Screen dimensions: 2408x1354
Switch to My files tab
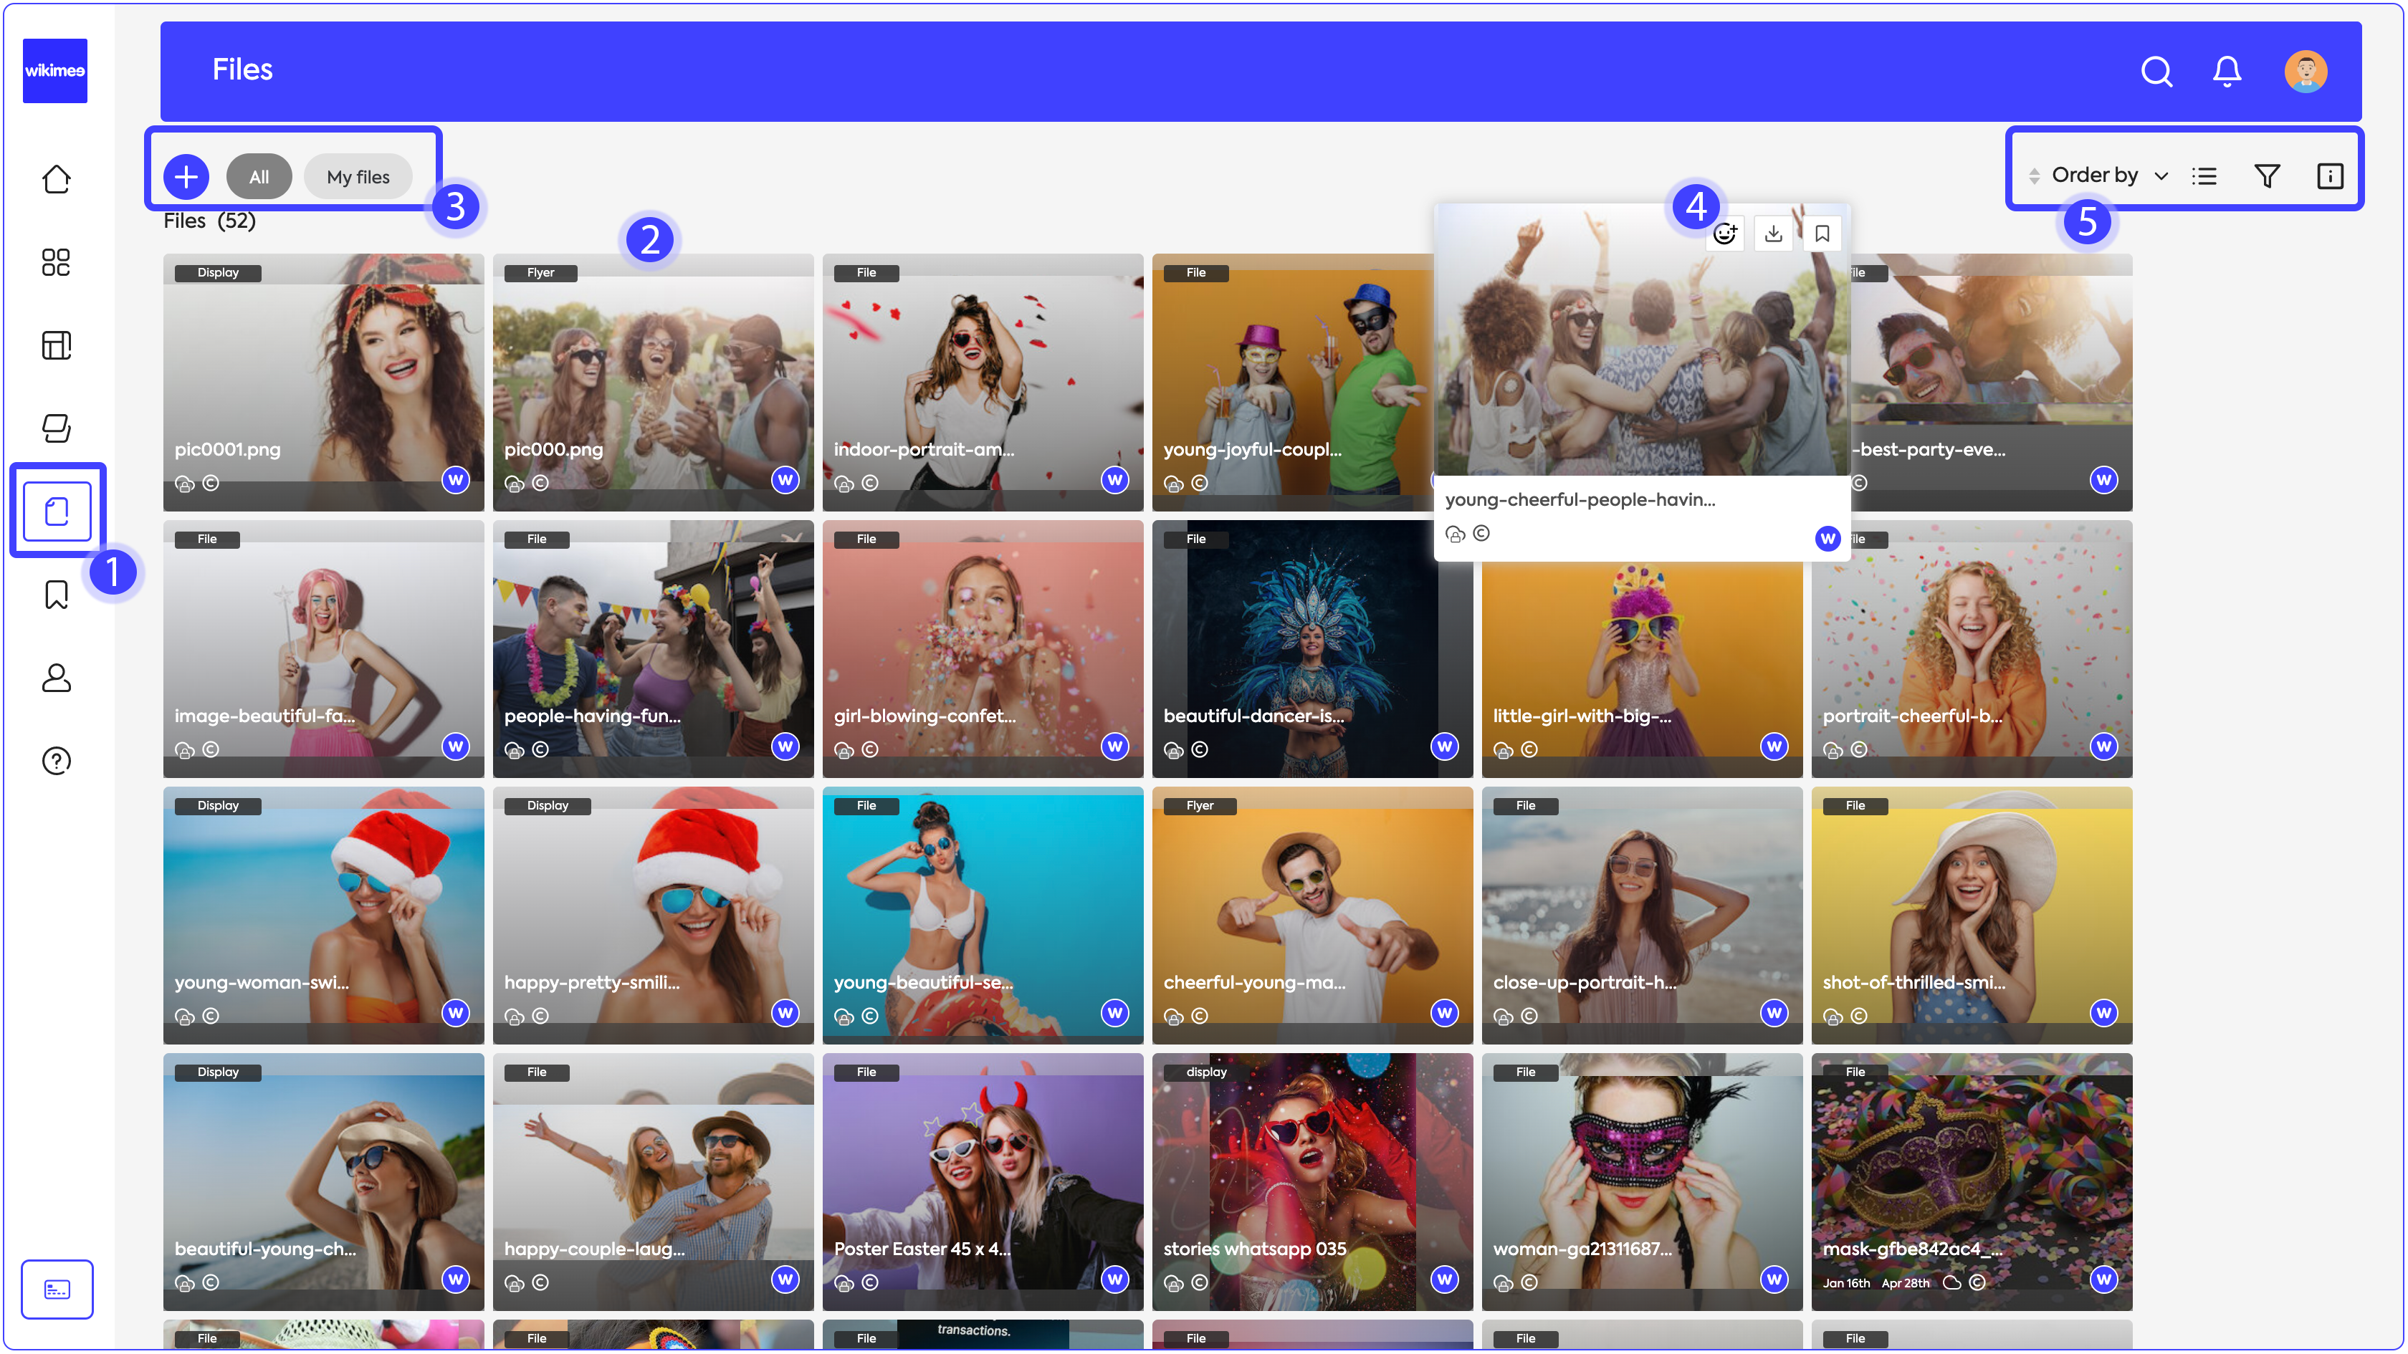(x=358, y=177)
